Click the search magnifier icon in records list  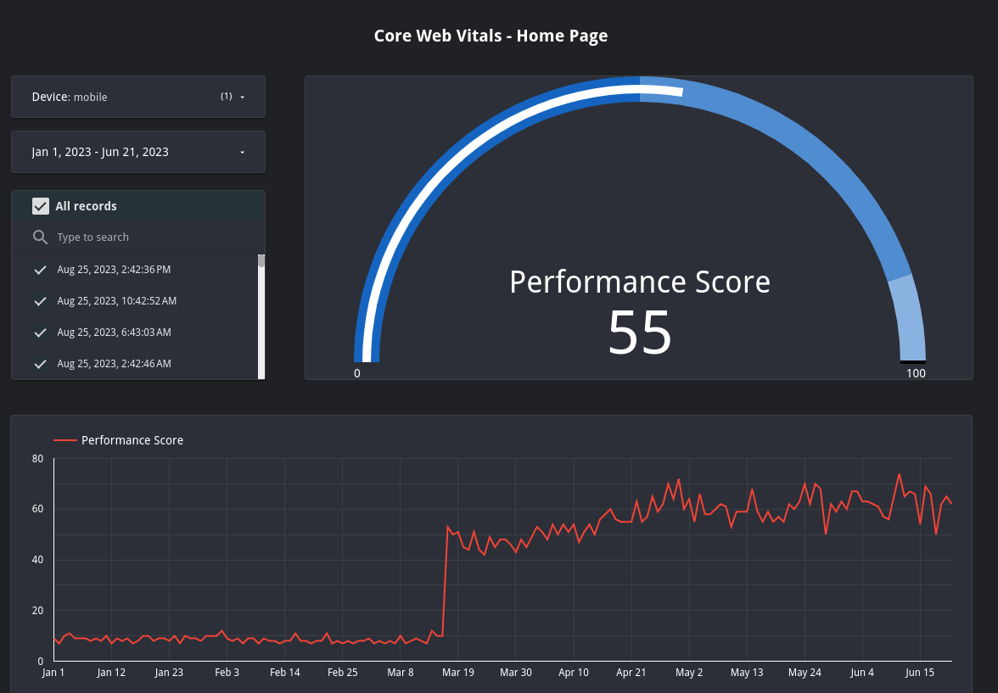40,238
